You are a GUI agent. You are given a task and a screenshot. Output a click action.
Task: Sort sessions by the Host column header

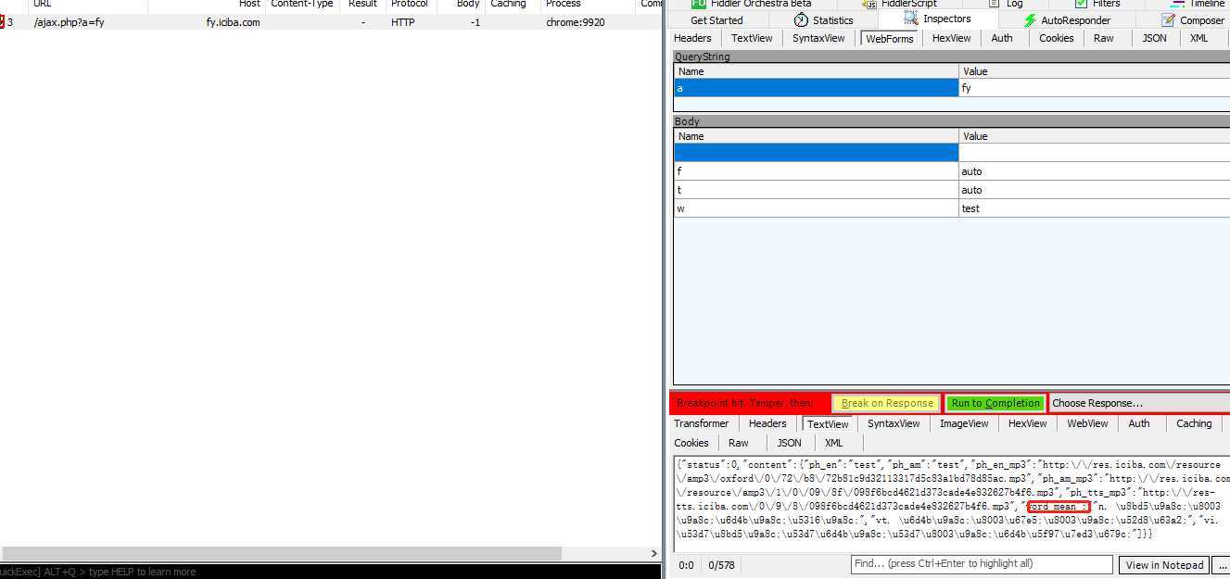(207, 5)
